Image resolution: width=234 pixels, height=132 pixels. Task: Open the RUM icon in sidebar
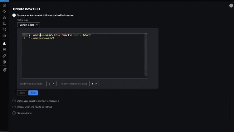point(4,36)
